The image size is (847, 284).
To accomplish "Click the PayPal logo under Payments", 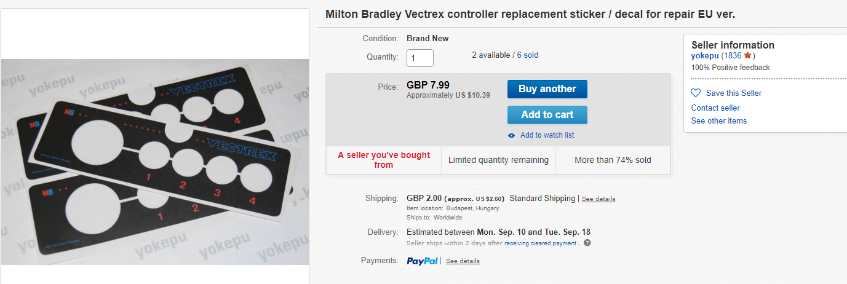I will [423, 261].
